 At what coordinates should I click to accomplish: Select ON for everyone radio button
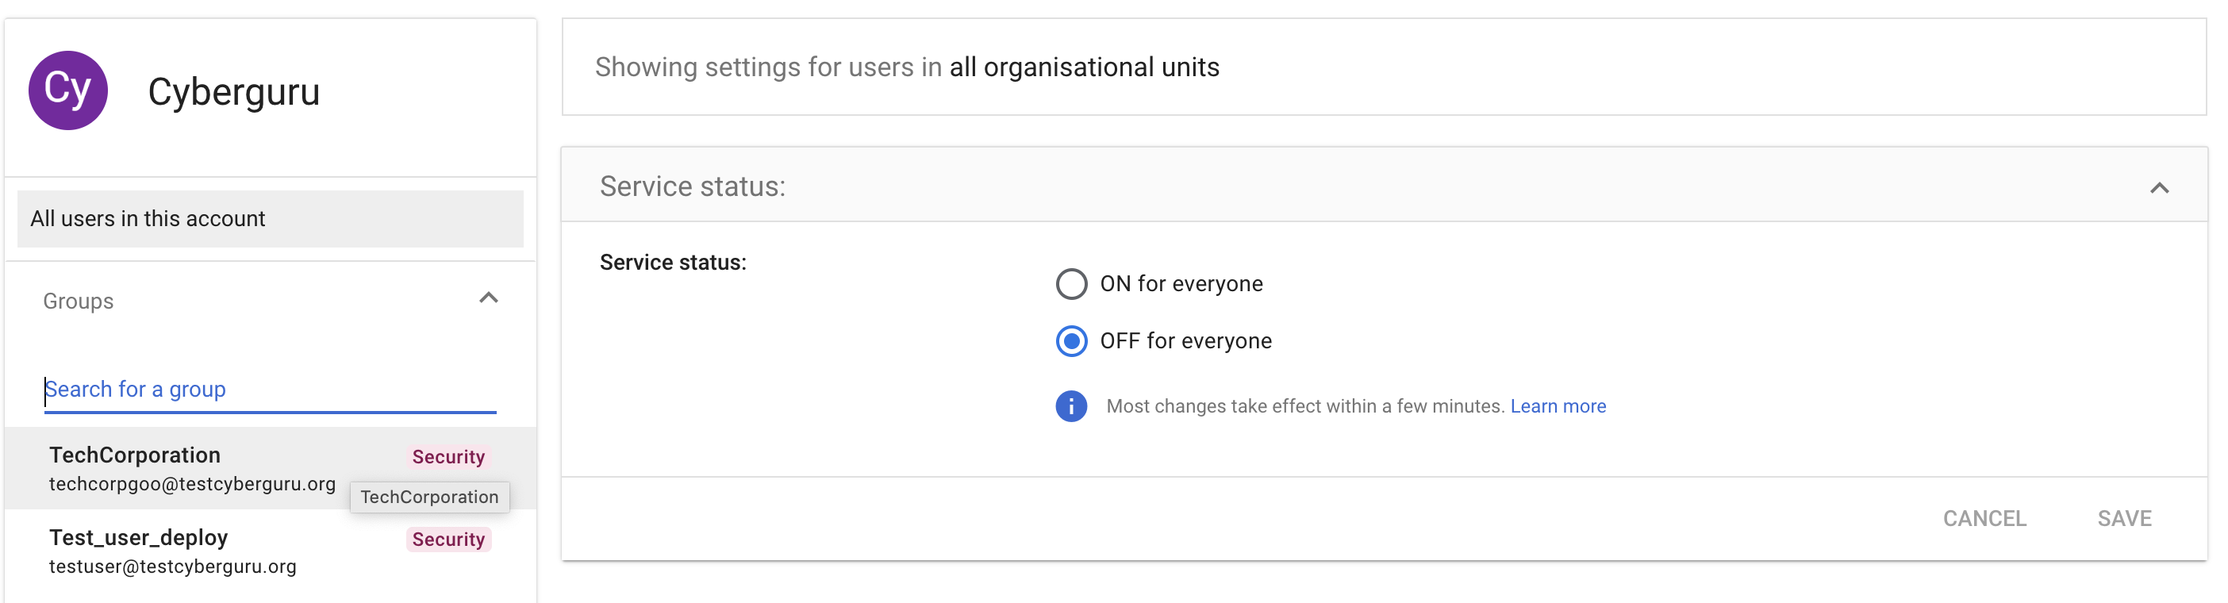click(x=1070, y=284)
